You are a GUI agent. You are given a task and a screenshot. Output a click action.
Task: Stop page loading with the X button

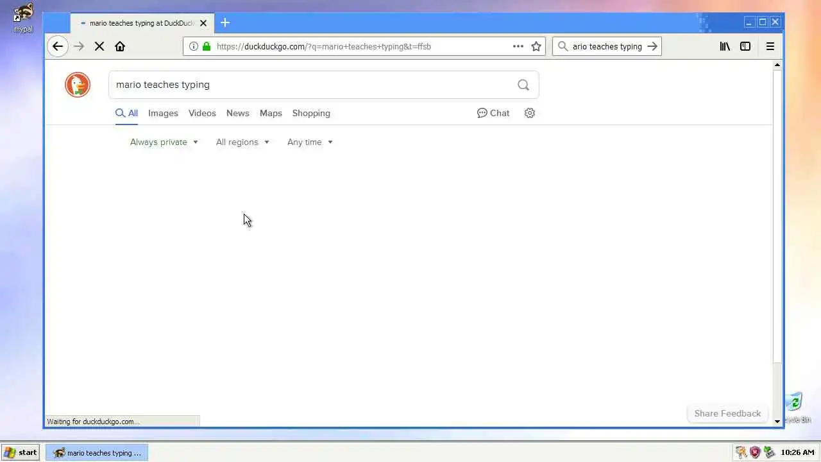click(x=99, y=46)
